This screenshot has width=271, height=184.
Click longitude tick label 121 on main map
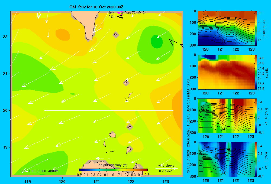97,181
